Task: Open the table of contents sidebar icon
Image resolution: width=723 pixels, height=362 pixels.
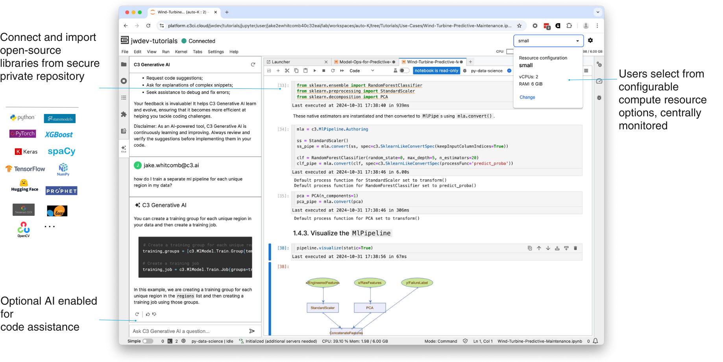Action: (124, 97)
